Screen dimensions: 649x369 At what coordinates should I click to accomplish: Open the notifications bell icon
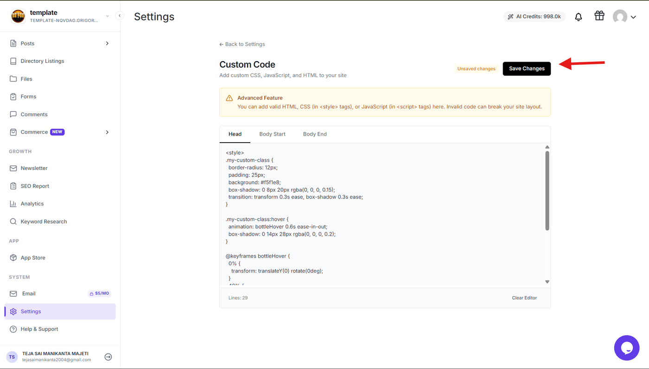click(x=578, y=17)
